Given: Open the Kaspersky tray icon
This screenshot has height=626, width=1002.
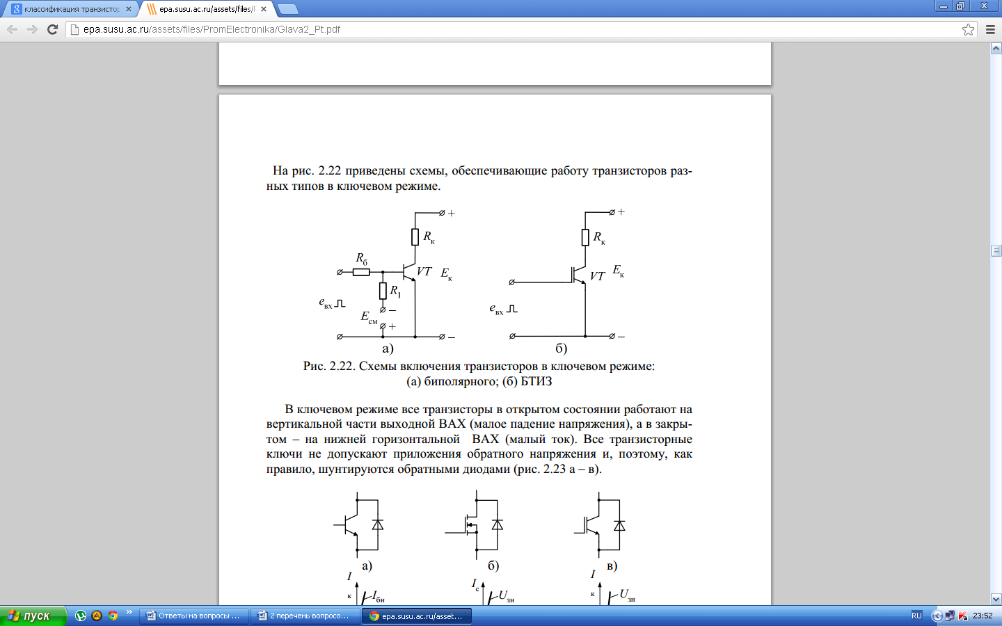Looking at the screenshot, I should tap(963, 616).
